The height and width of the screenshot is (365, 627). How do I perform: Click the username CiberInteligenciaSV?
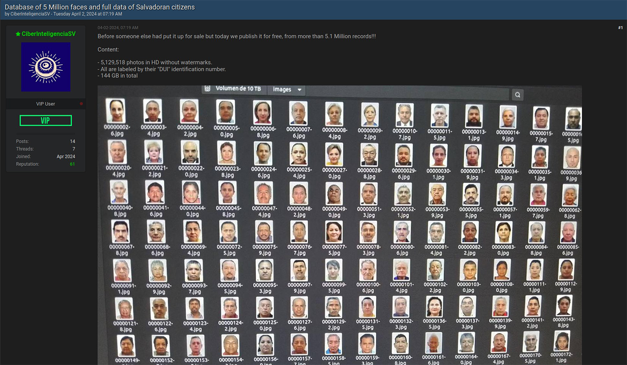(49, 34)
